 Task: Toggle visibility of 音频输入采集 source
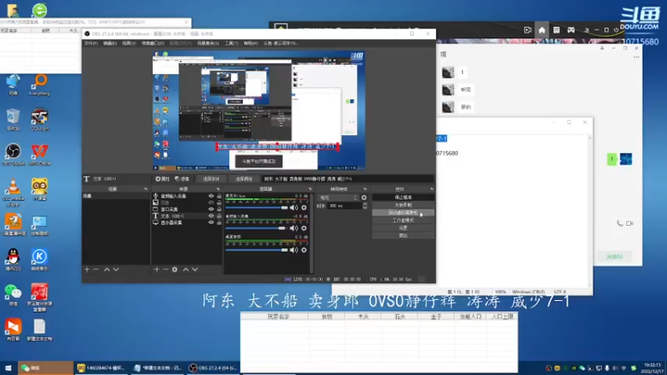pos(211,196)
